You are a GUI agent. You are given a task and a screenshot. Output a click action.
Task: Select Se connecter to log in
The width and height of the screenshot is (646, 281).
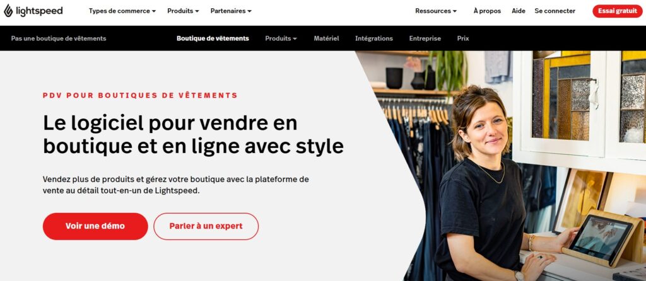tap(555, 11)
